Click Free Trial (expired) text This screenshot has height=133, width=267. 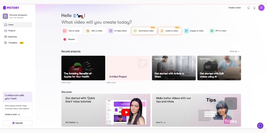pyautogui.click(x=16, y=18)
